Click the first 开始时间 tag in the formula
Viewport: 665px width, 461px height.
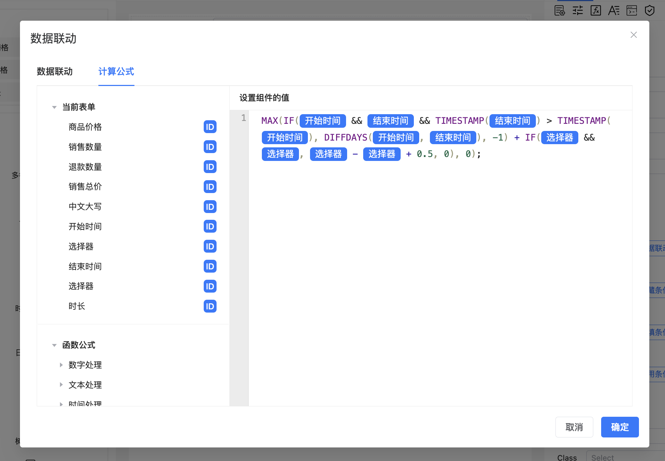click(x=323, y=121)
